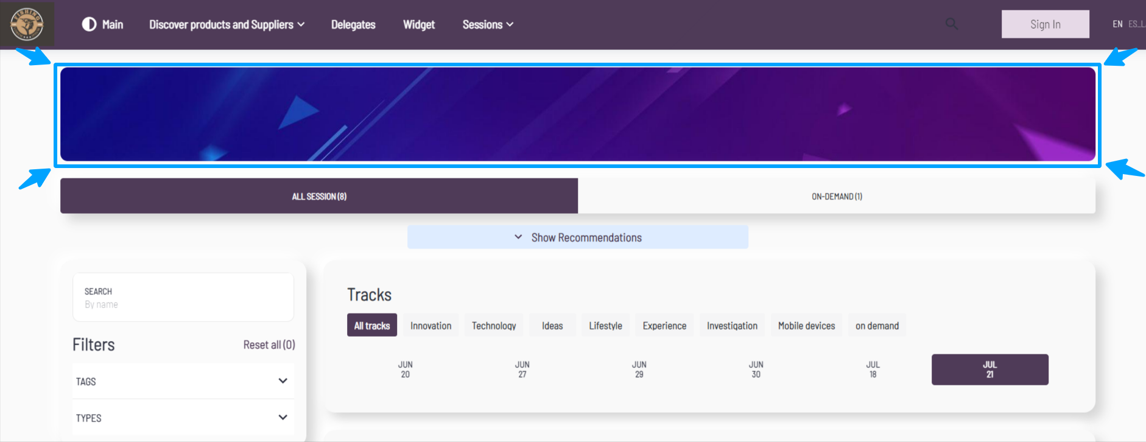
Task: Click the purple gradient banner
Action: point(577,114)
